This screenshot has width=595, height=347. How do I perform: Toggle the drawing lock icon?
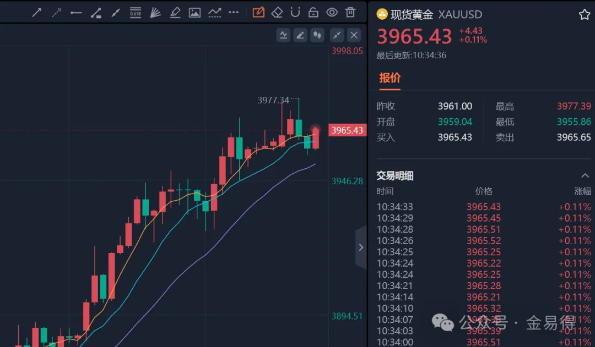point(313,12)
